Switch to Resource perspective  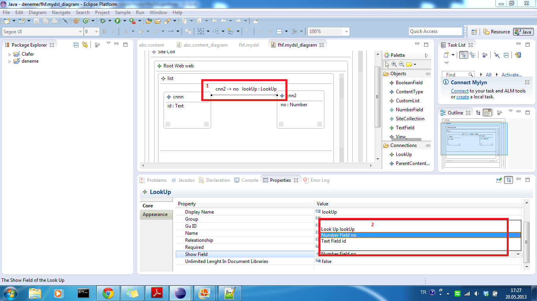pyautogui.click(x=497, y=32)
